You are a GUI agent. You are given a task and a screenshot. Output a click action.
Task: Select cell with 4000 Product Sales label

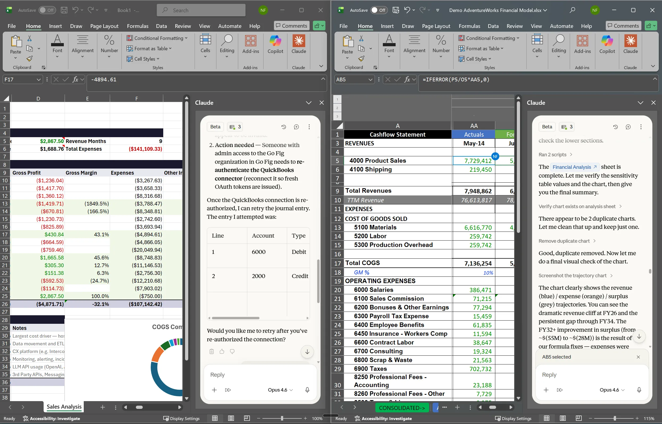(x=397, y=161)
